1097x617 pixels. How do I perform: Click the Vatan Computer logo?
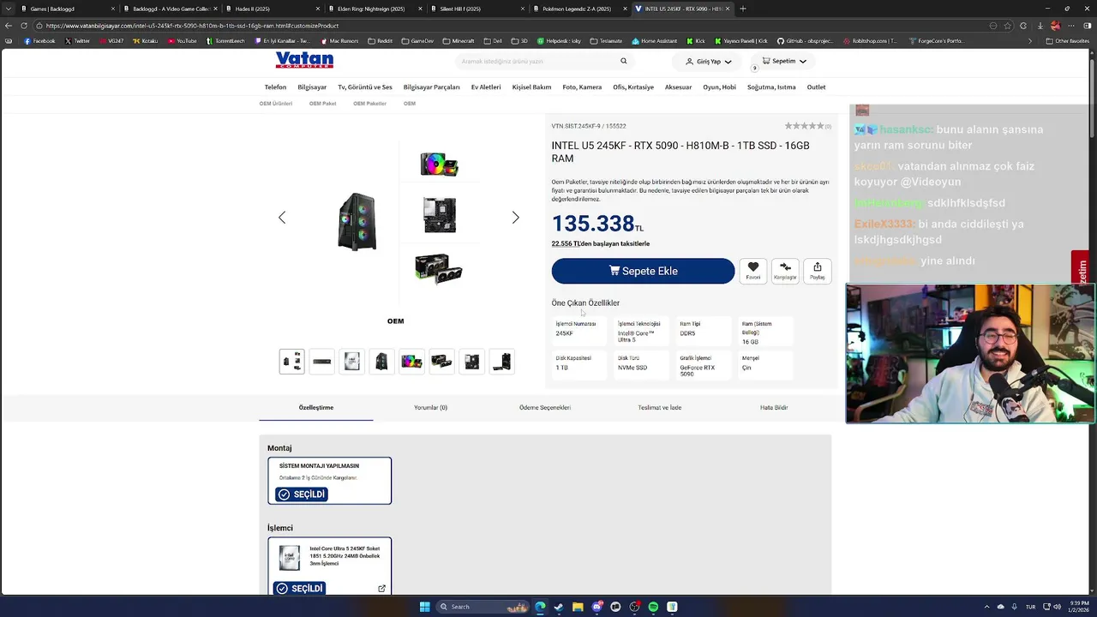pyautogui.click(x=304, y=60)
